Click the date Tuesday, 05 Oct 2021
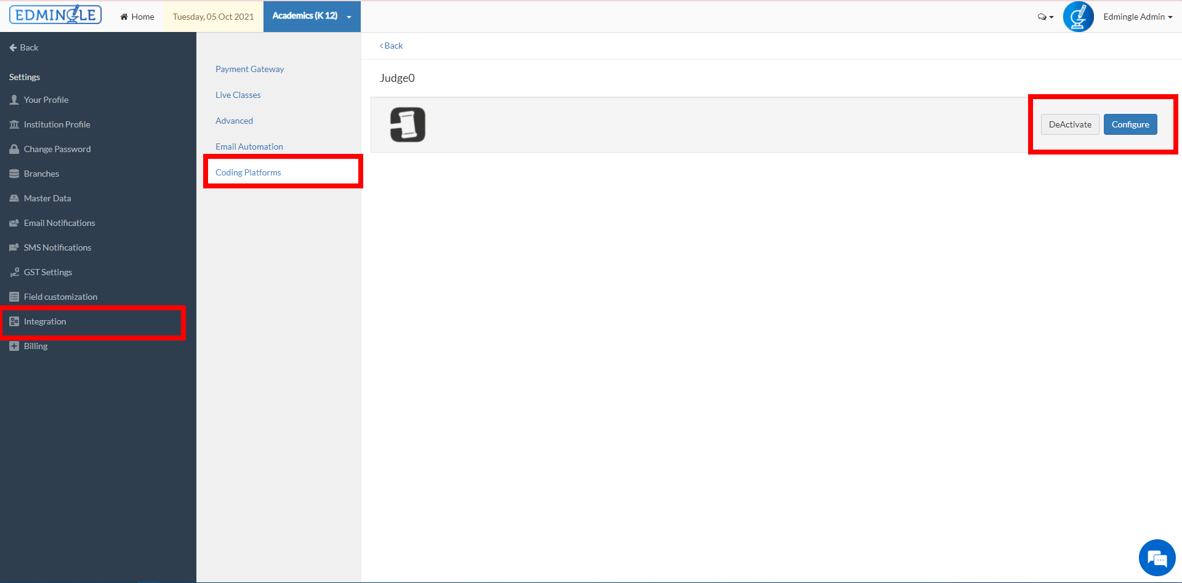The width and height of the screenshot is (1182, 583). pos(213,17)
